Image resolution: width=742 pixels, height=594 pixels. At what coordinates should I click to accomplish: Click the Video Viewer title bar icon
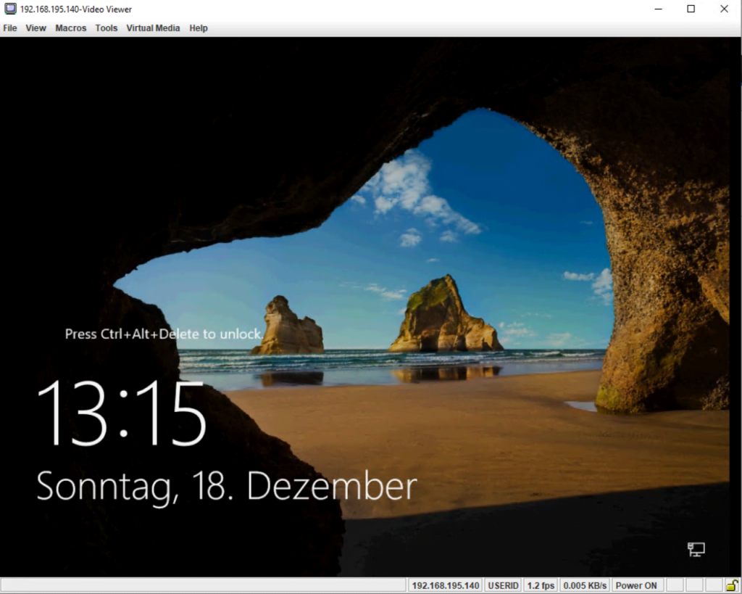click(10, 9)
